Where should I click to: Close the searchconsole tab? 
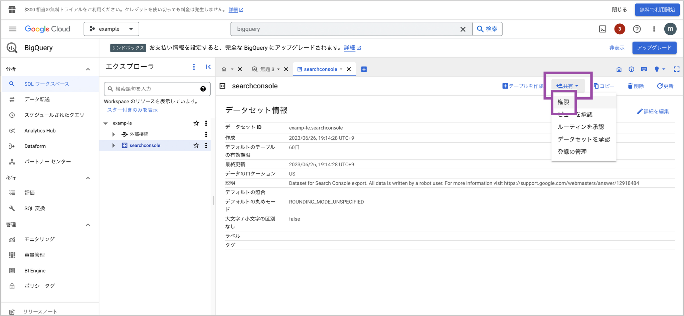point(349,69)
